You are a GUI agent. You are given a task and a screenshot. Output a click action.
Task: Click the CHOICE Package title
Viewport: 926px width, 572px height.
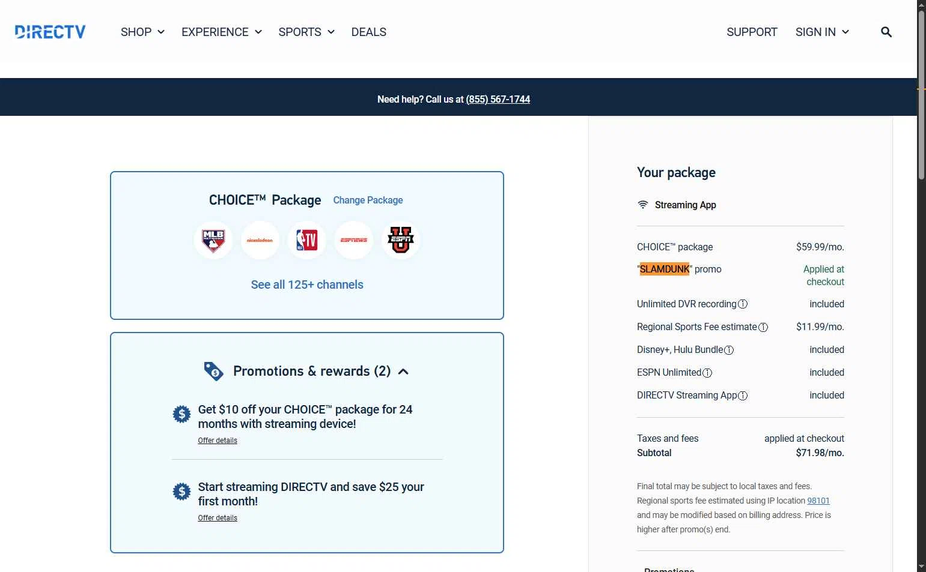tap(265, 200)
